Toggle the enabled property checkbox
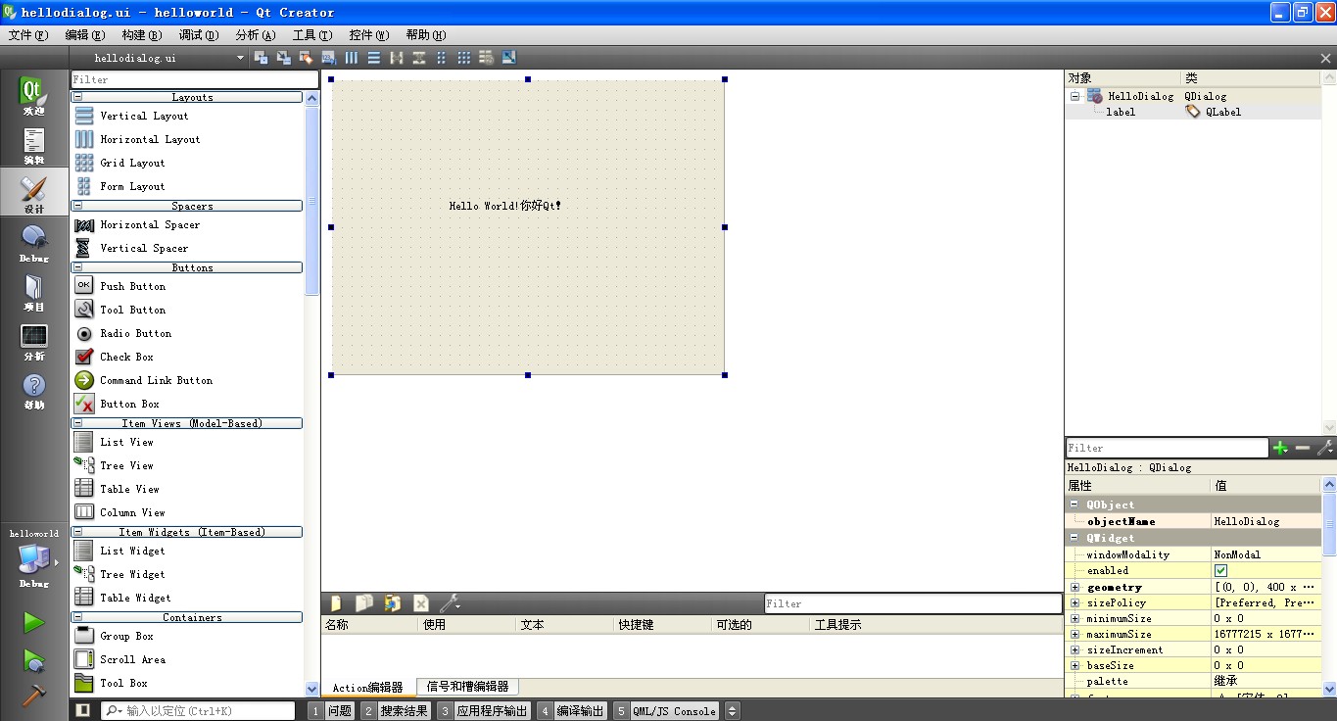Screen dimensions: 1337x721 1221,570
